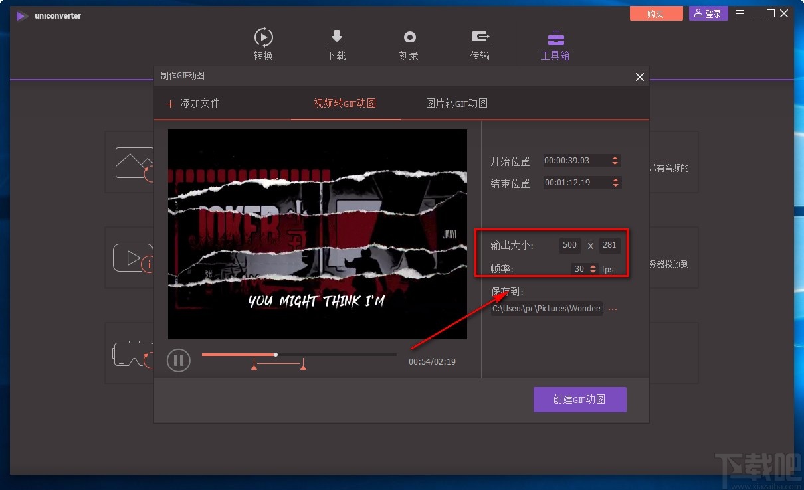Click the uniconverter logo icon

click(x=21, y=16)
